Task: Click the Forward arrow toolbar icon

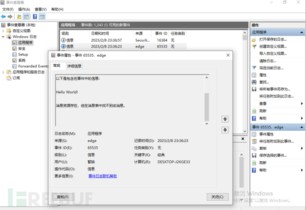Action: (10, 17)
